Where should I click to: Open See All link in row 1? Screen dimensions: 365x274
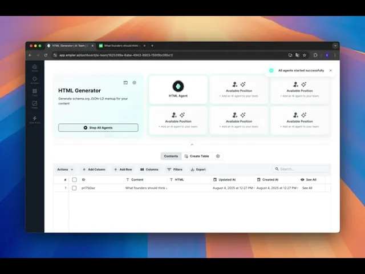(x=307, y=188)
